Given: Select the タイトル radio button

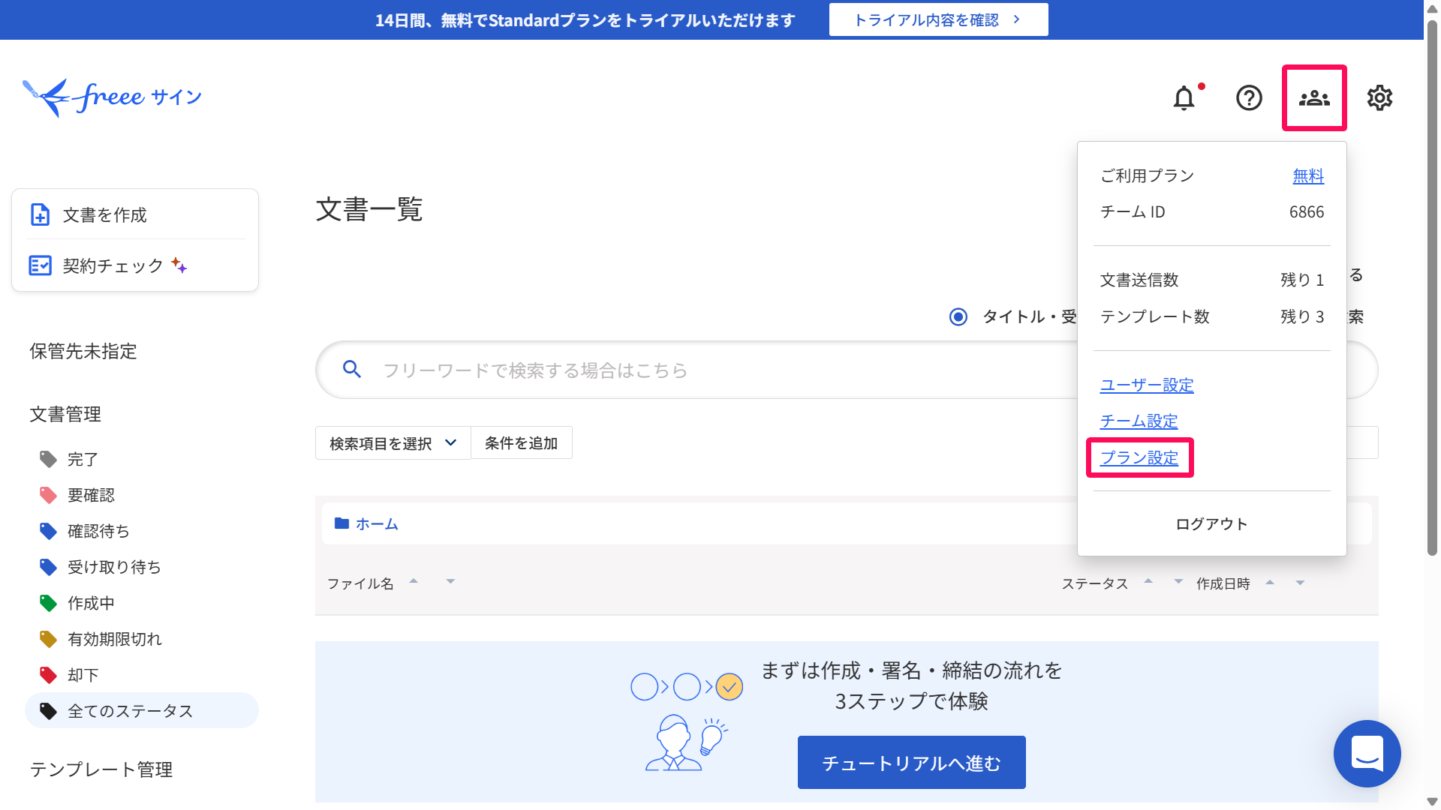Looking at the screenshot, I should tap(958, 316).
